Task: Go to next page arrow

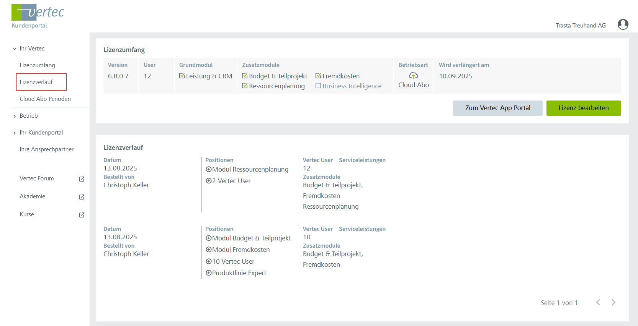Action: click(x=613, y=302)
